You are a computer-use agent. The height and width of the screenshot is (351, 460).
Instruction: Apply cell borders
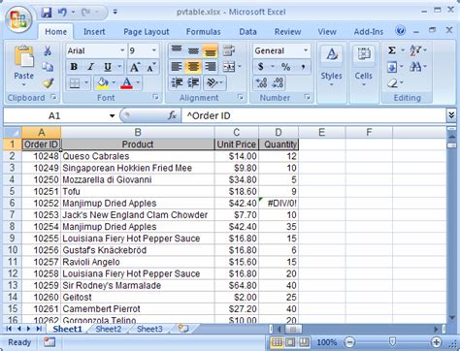pyautogui.click(x=75, y=83)
